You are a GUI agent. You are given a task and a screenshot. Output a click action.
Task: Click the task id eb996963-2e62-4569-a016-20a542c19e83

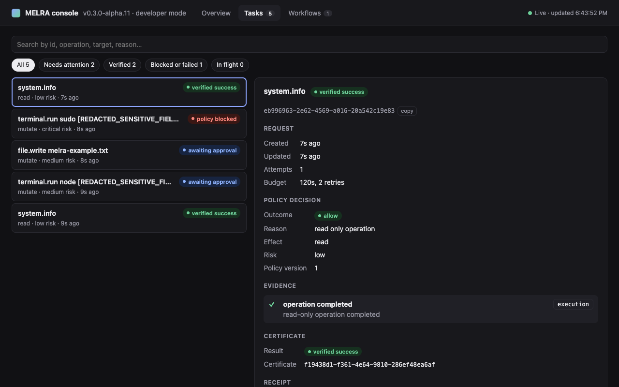(329, 111)
